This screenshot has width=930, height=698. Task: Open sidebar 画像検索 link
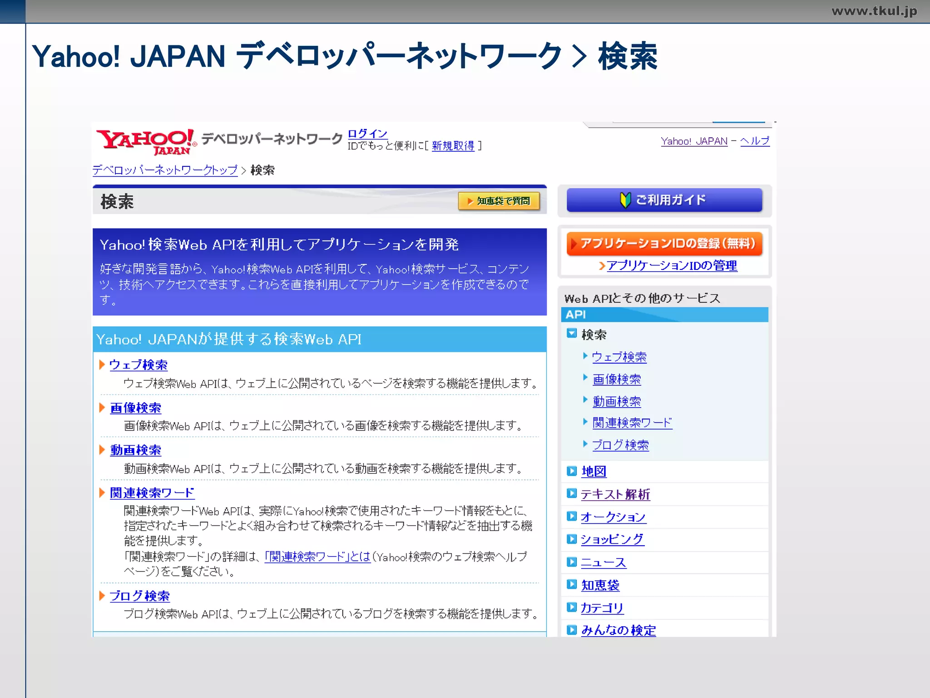click(617, 379)
